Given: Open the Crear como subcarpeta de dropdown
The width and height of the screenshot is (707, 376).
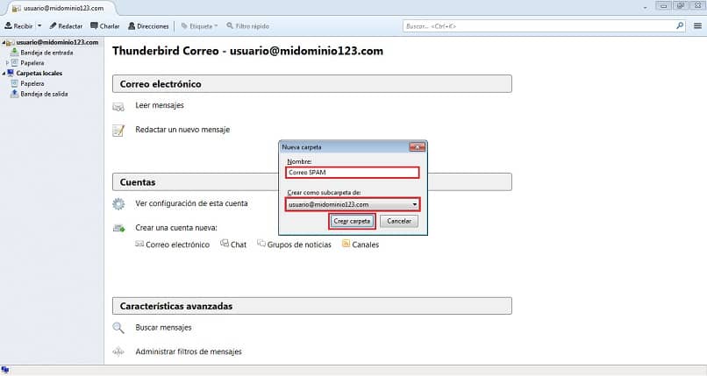Looking at the screenshot, I should click(352, 204).
